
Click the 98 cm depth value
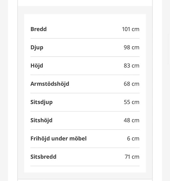(132, 47)
